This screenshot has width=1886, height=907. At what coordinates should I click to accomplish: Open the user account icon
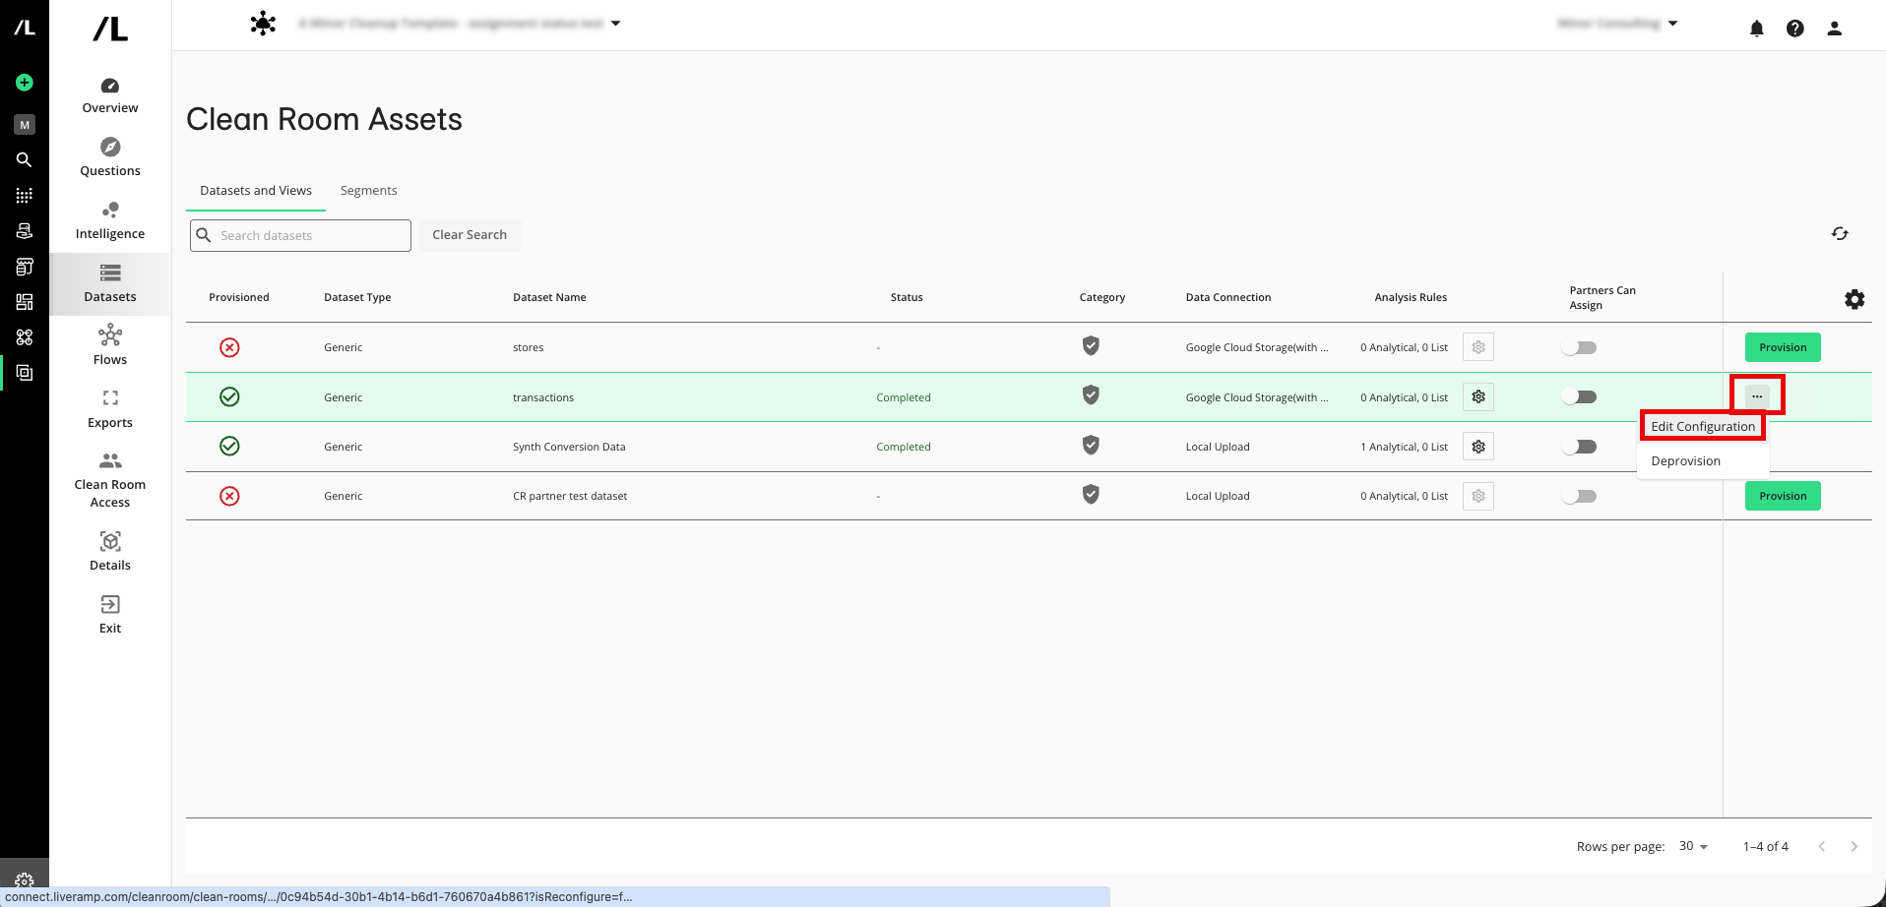[x=1835, y=29]
